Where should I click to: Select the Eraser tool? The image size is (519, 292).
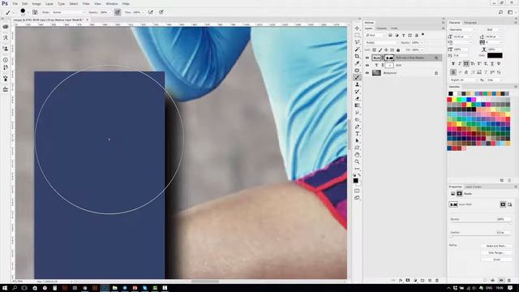[357, 98]
